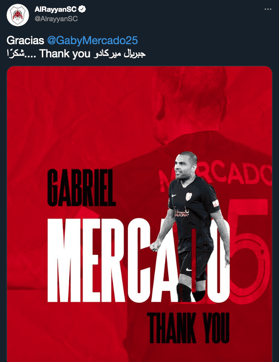This screenshot has width=279, height=362.
Task: Click the large white MERCADO lettering
Action: tap(139, 260)
